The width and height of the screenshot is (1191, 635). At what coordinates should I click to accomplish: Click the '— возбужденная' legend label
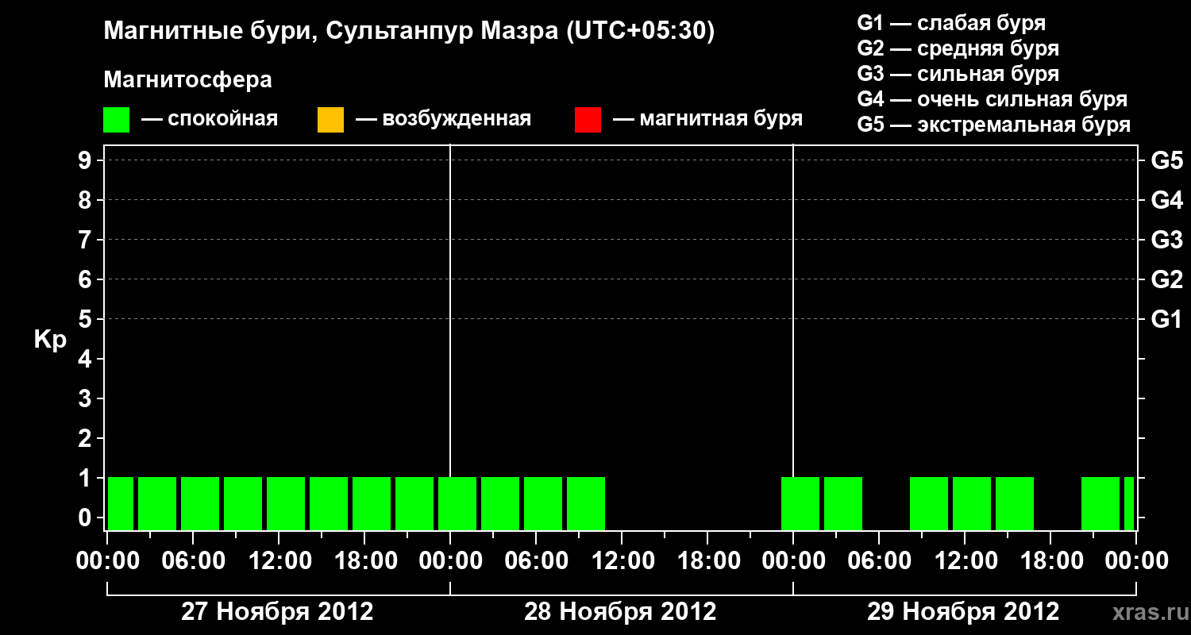coord(443,120)
